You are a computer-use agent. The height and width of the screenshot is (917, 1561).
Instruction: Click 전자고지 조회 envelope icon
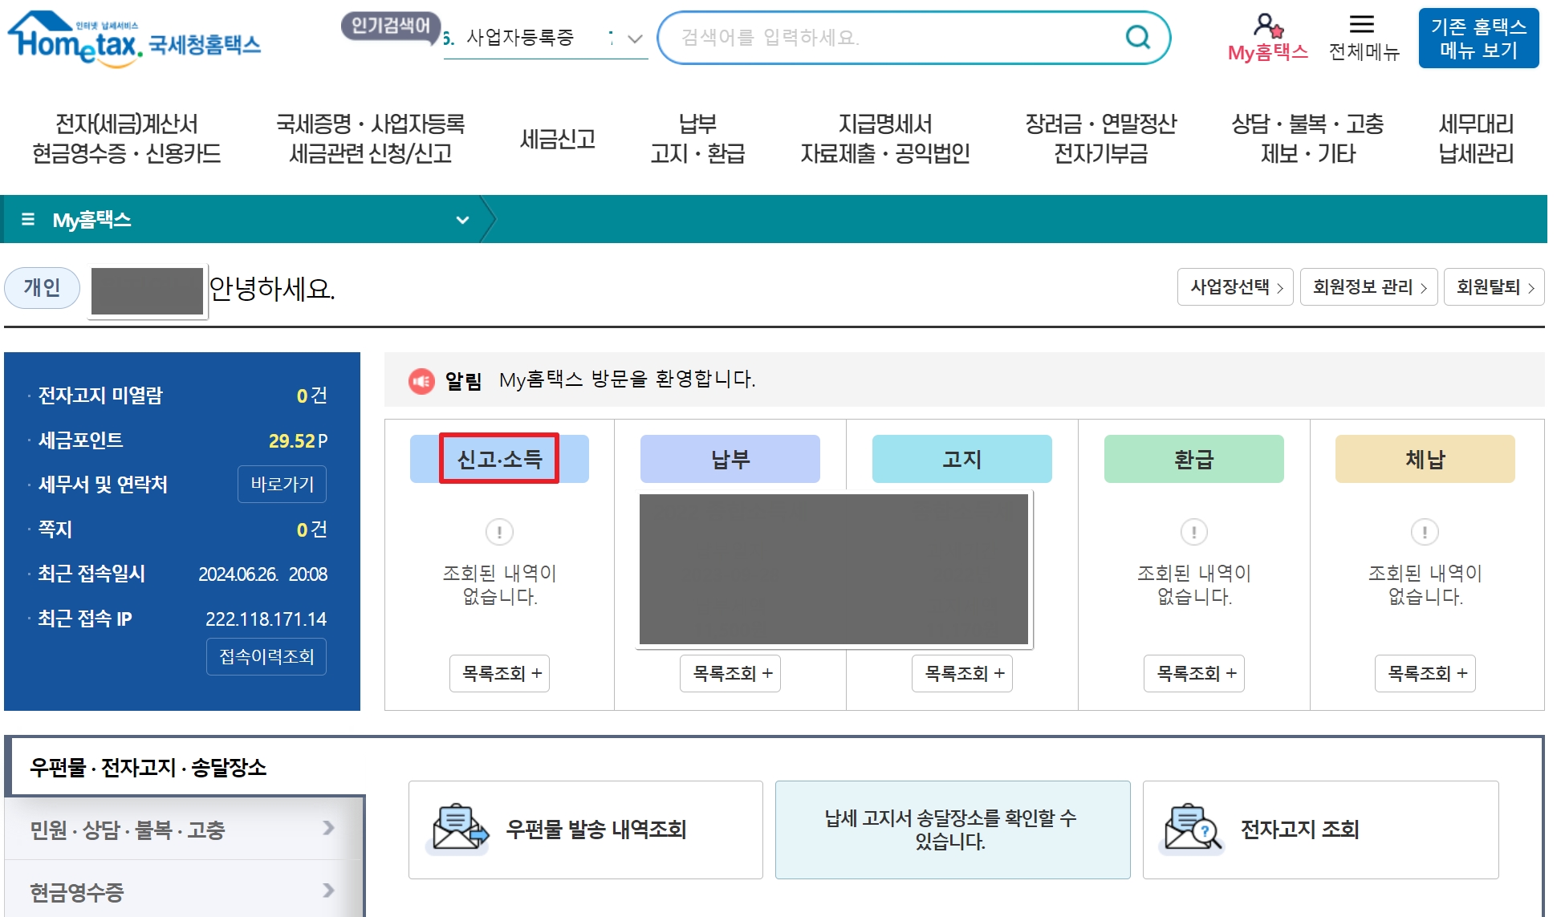[x=1193, y=828]
